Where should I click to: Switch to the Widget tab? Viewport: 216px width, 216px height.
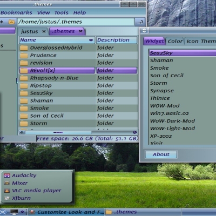click(x=154, y=41)
